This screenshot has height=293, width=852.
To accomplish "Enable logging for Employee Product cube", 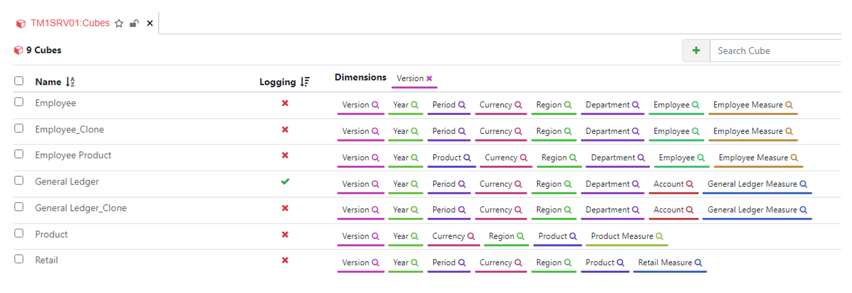I will tap(285, 155).
